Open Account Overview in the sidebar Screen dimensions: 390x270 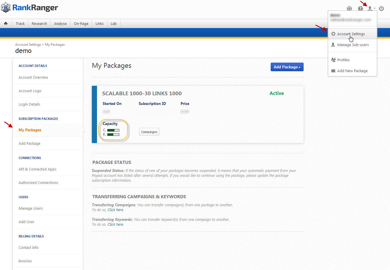click(x=33, y=77)
